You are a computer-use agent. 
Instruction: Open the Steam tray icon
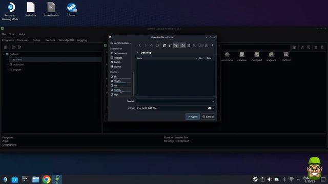click(255, 179)
